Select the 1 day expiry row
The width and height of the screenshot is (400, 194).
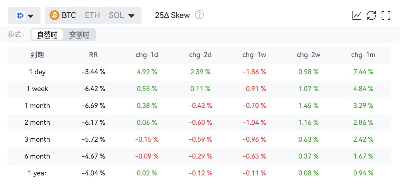37,72
